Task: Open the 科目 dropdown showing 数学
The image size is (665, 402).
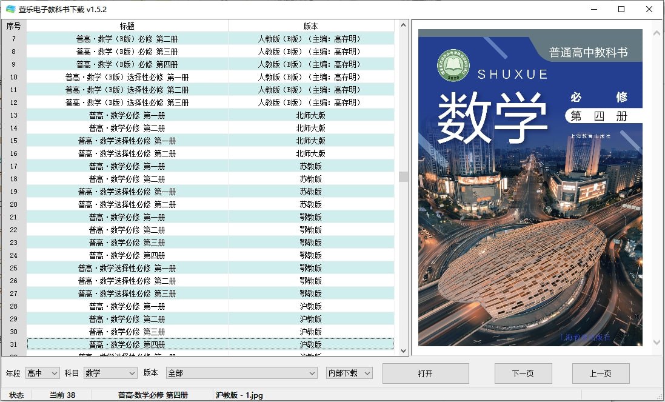Action: pos(110,374)
